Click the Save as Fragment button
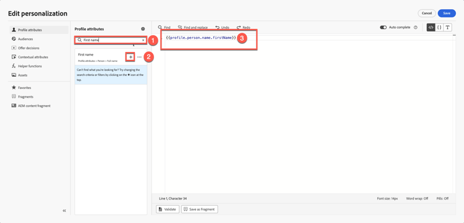 [x=199, y=209]
